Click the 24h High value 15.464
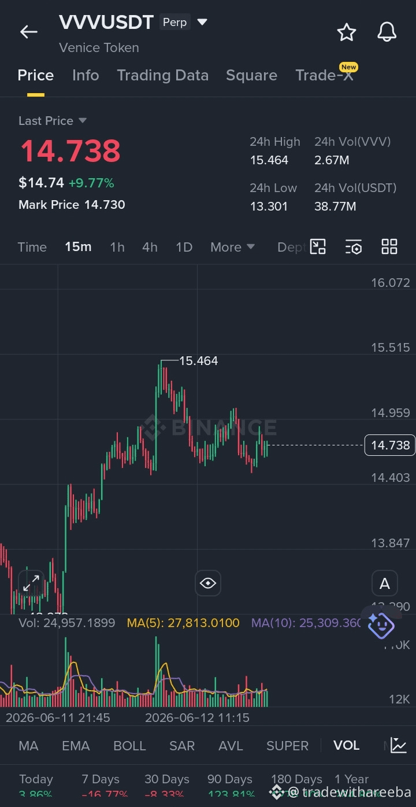This screenshot has width=416, height=807. pyautogui.click(x=269, y=160)
